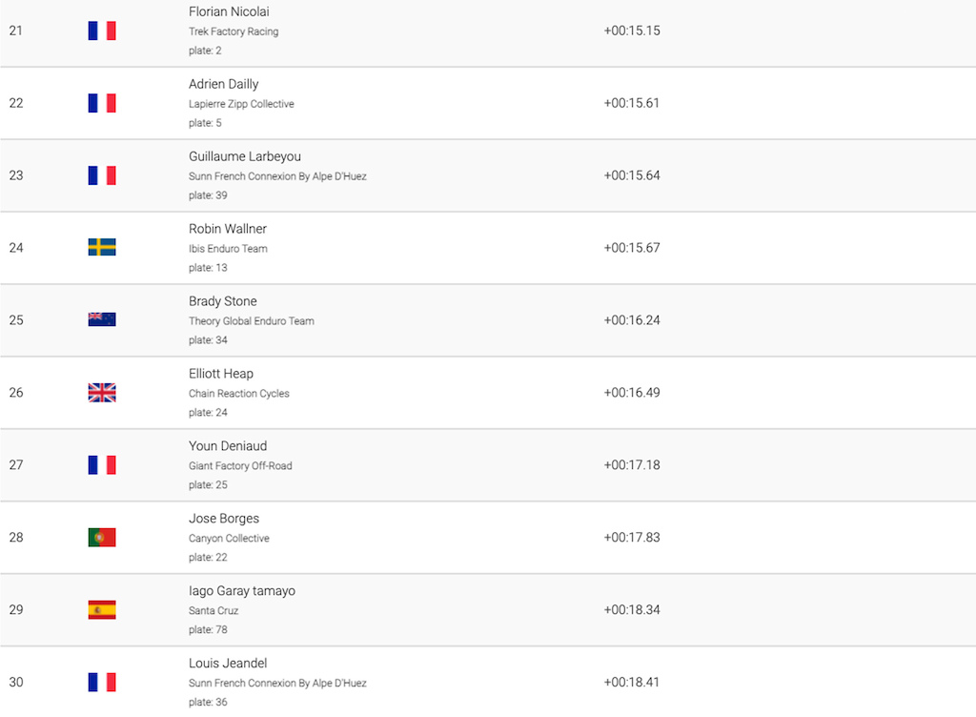
Task: Click the plate: 78 label
Action: pos(208,630)
